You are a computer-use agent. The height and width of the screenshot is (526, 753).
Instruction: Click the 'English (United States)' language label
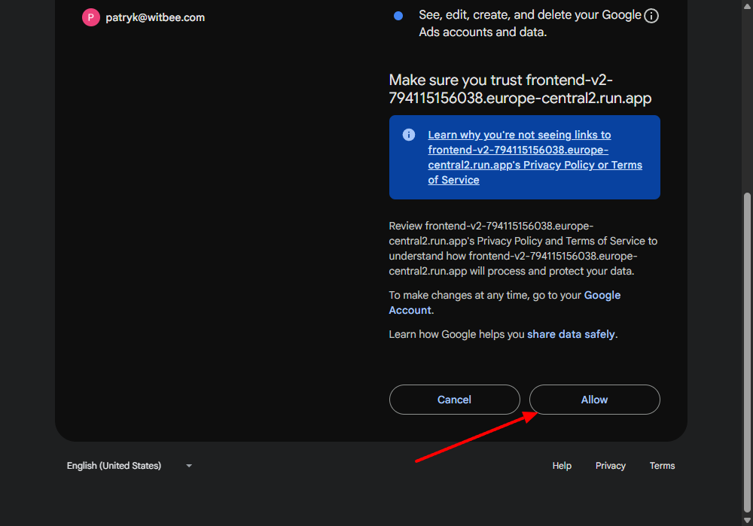pos(114,466)
